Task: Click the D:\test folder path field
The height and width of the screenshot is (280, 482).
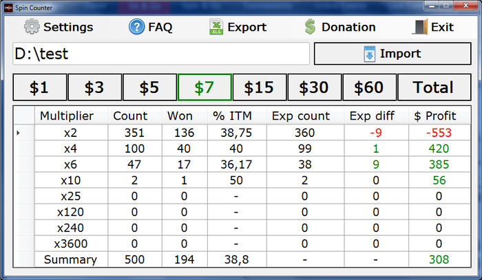Action: [x=160, y=54]
